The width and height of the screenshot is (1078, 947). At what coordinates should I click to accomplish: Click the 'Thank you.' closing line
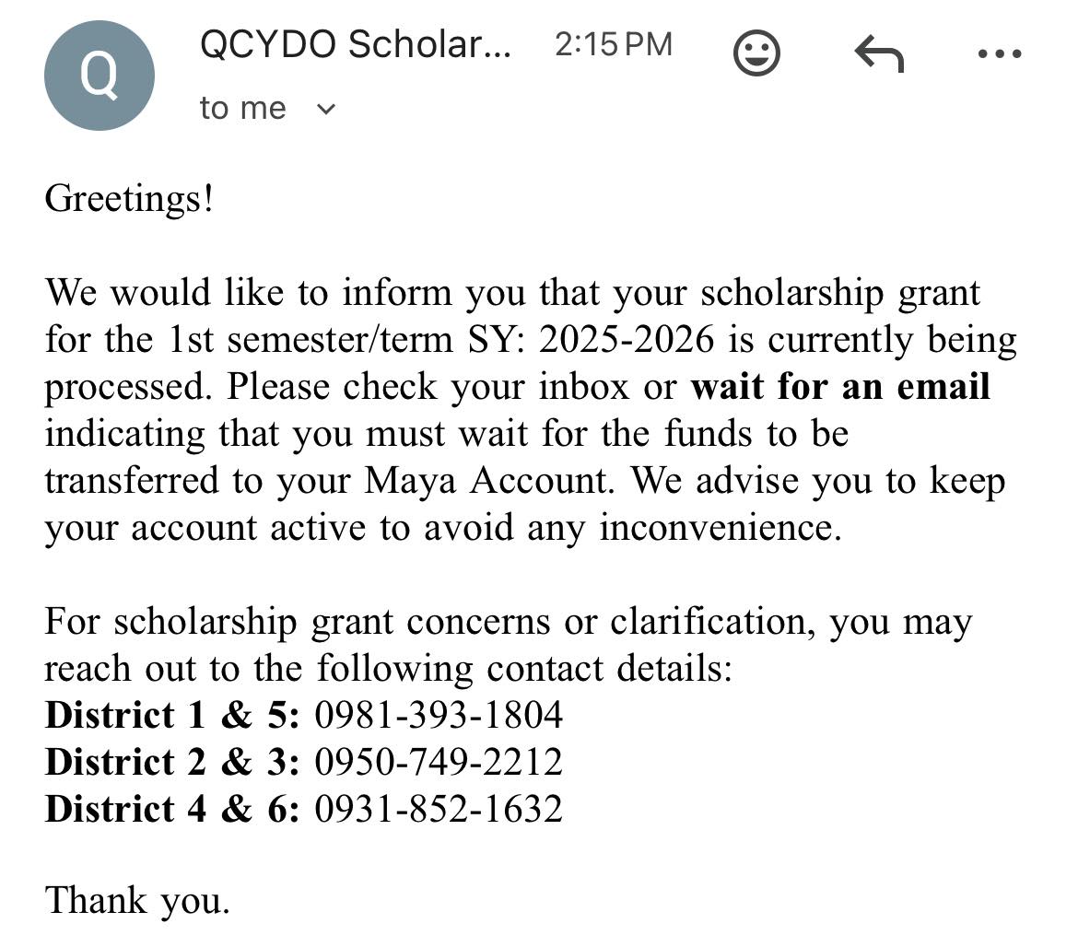136,901
